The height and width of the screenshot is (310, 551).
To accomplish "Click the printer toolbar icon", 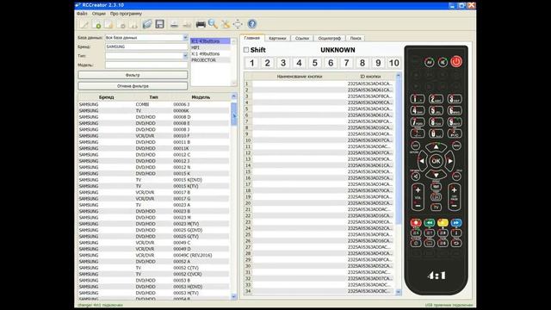I will (201, 24).
